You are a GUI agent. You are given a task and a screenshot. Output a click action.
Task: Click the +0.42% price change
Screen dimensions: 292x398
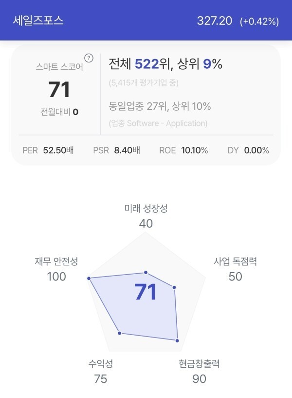point(259,21)
